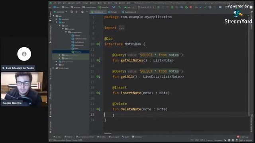
Task: Open the Event Log
Action: pyautogui.click(x=243, y=137)
